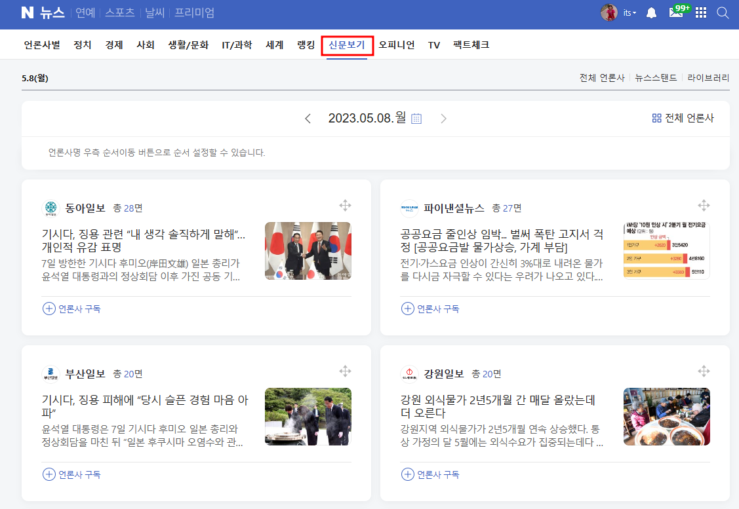This screenshot has height=509, width=739.
Task: Open 부산일보 publisher name link
Action: point(85,373)
